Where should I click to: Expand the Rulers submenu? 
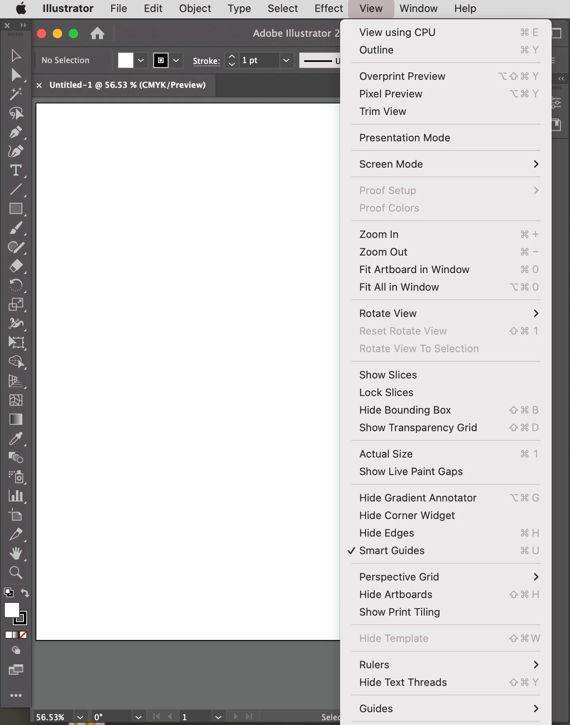445,665
